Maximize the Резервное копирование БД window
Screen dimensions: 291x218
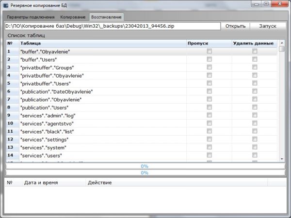266,4
